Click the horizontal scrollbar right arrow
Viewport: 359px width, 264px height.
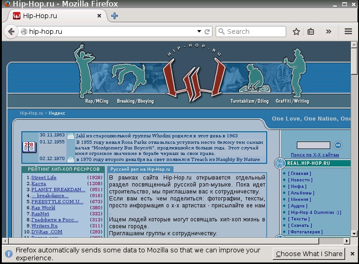click(347, 241)
